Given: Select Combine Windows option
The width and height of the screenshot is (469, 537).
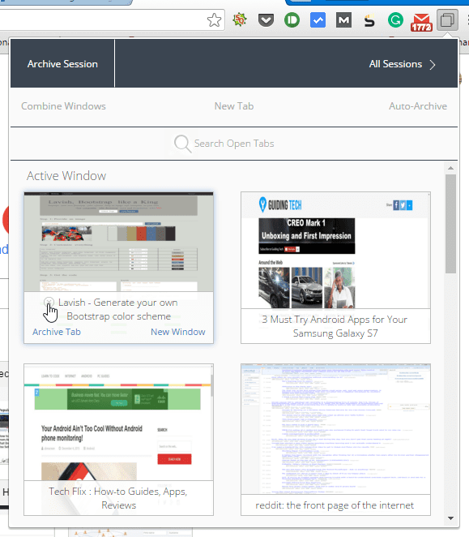Looking at the screenshot, I should (63, 106).
